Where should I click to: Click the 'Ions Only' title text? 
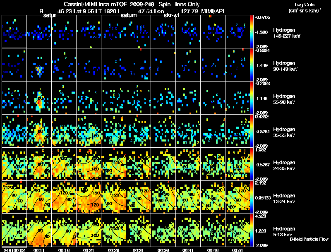coord(187,4)
